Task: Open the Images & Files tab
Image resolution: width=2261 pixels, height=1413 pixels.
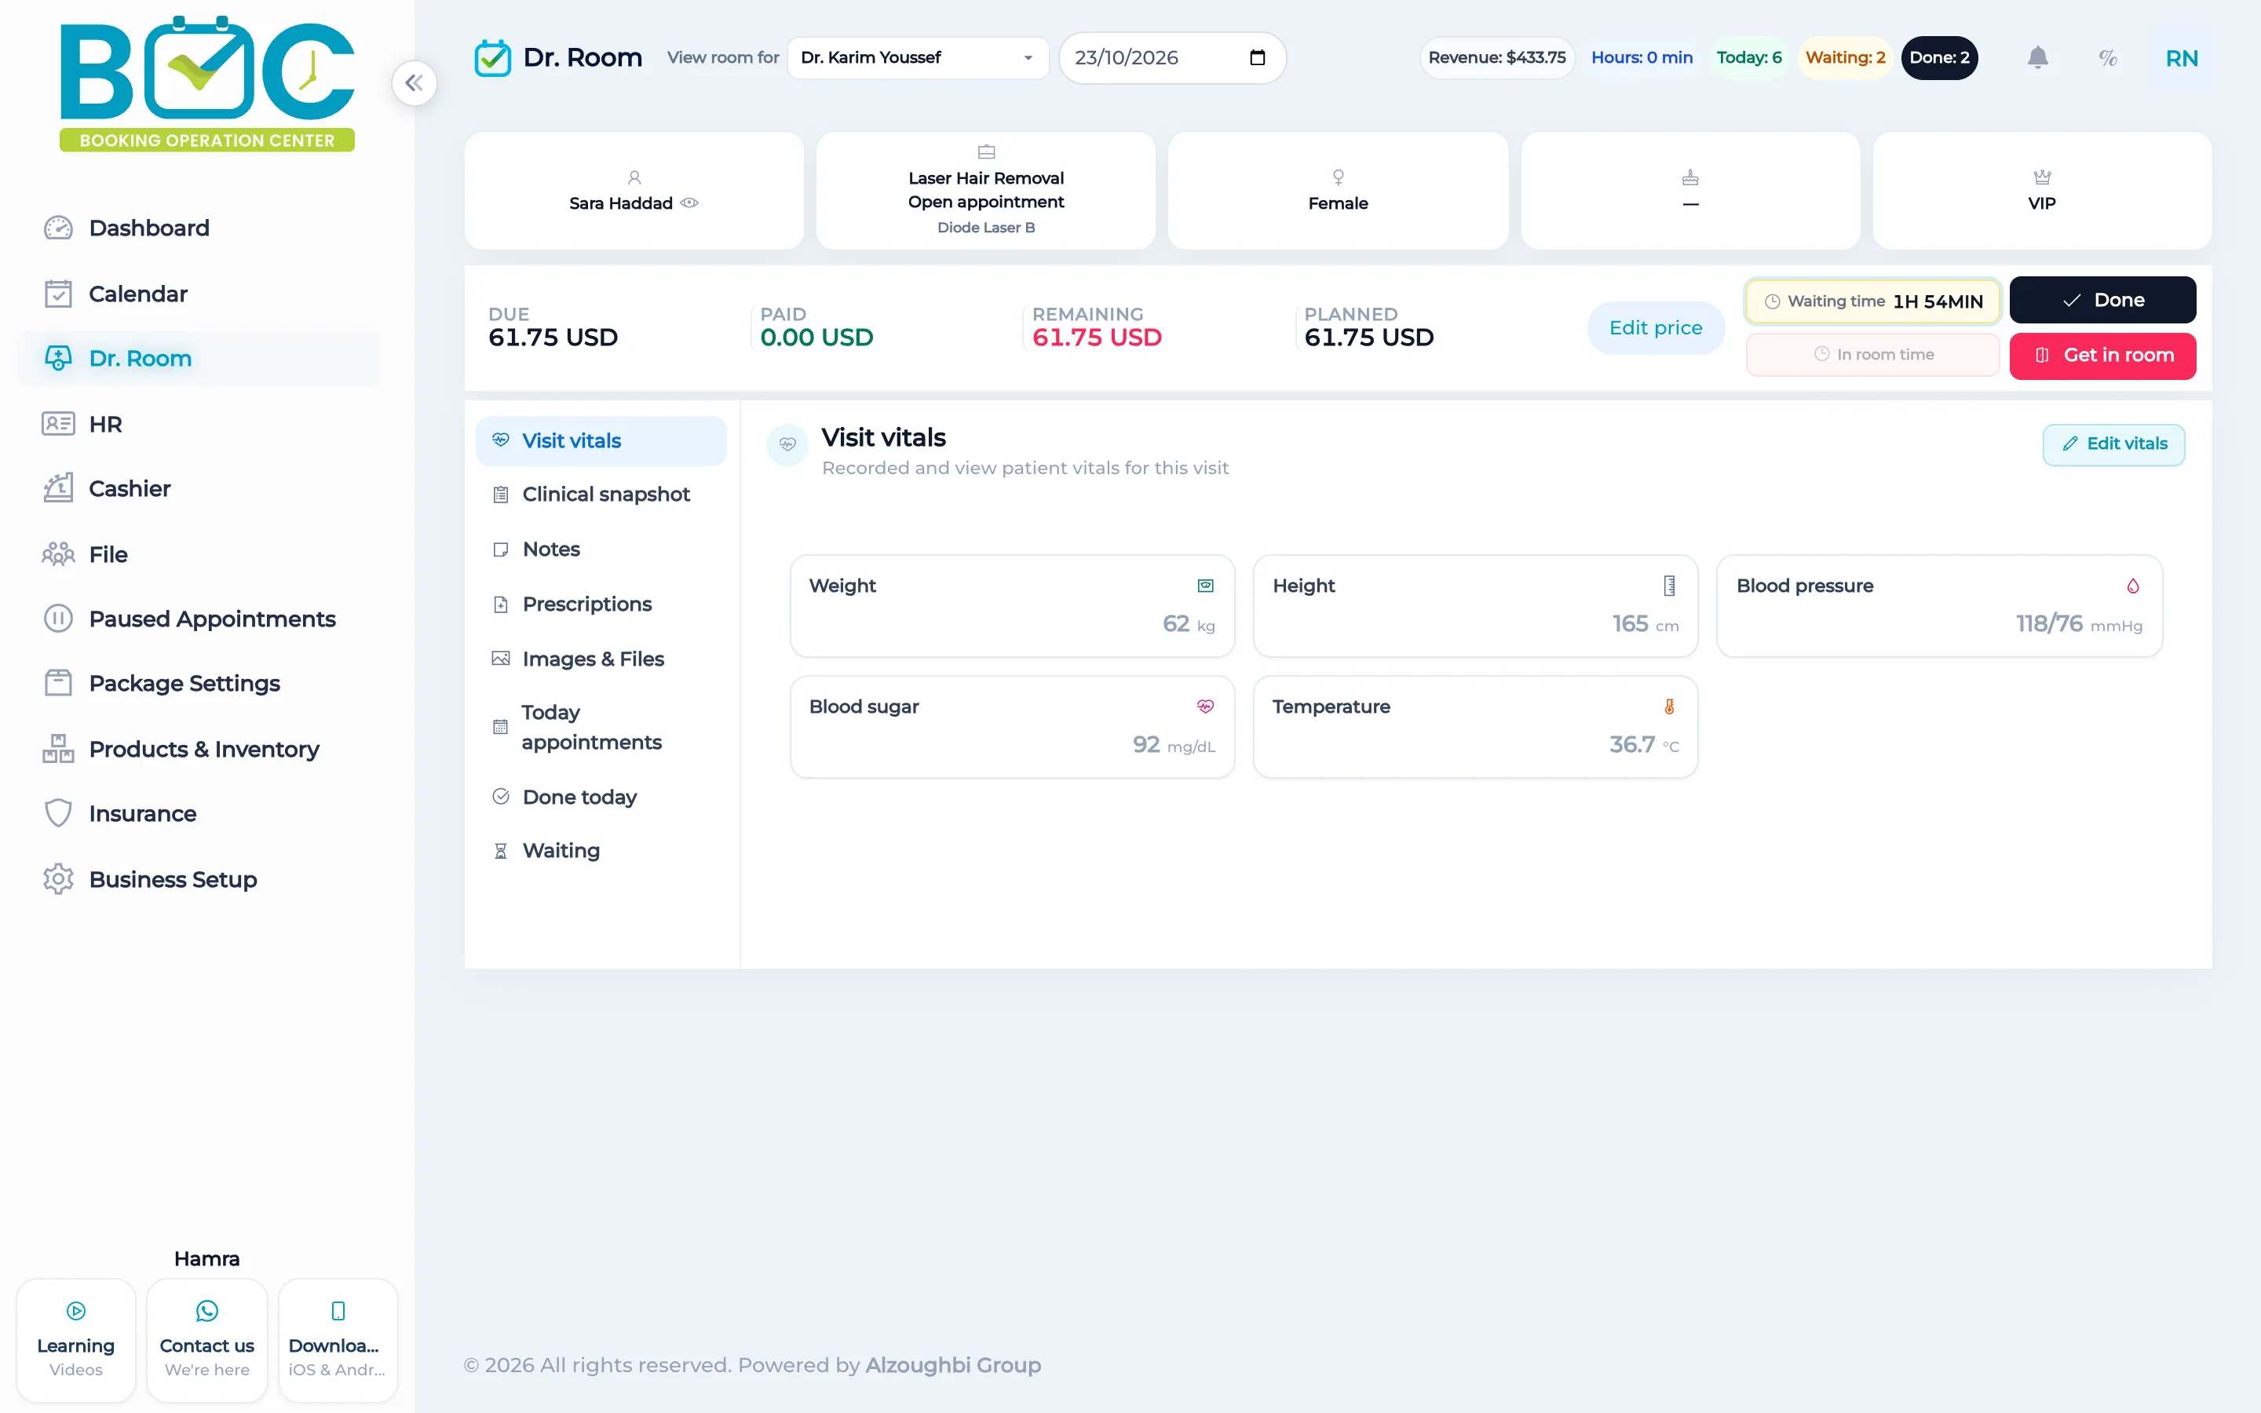Action: point(601,659)
